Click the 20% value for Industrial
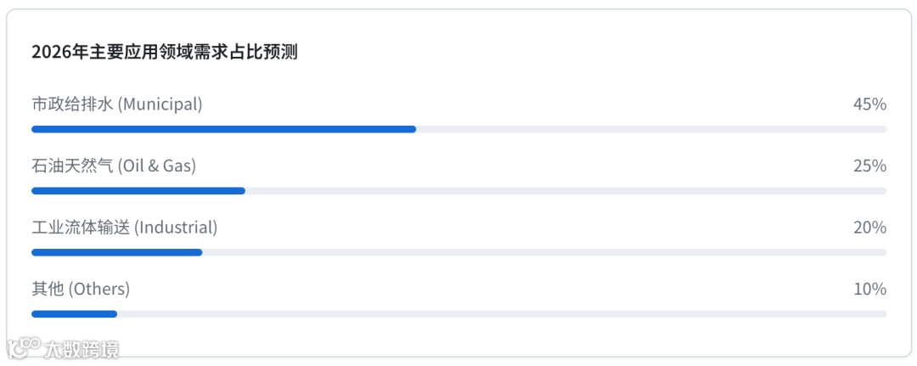The image size is (917, 366). point(869,228)
